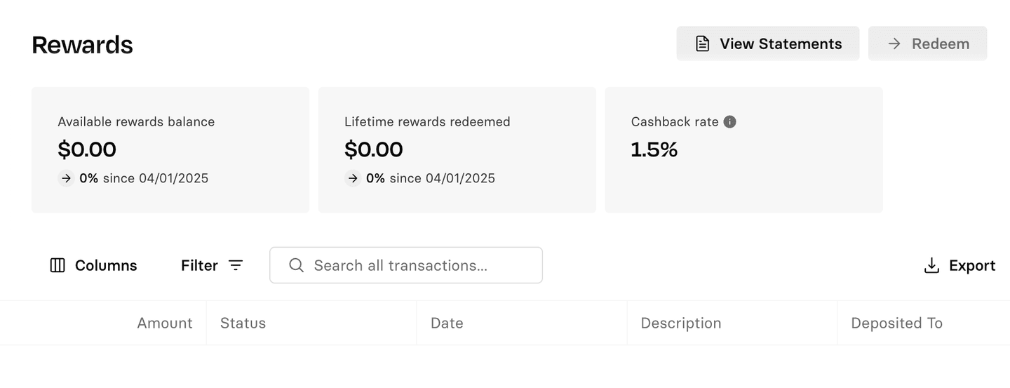
Task: Click the View Statements document icon
Action: coord(702,44)
